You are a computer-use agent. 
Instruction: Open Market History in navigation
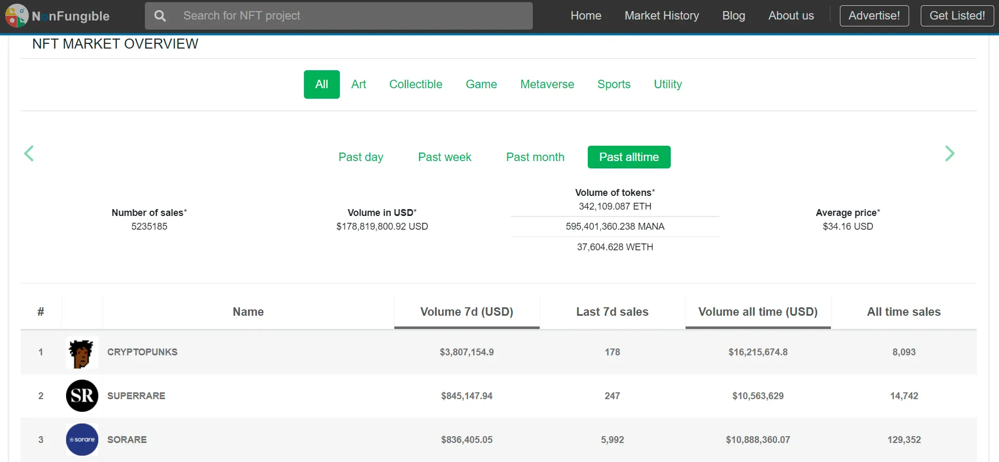click(661, 16)
